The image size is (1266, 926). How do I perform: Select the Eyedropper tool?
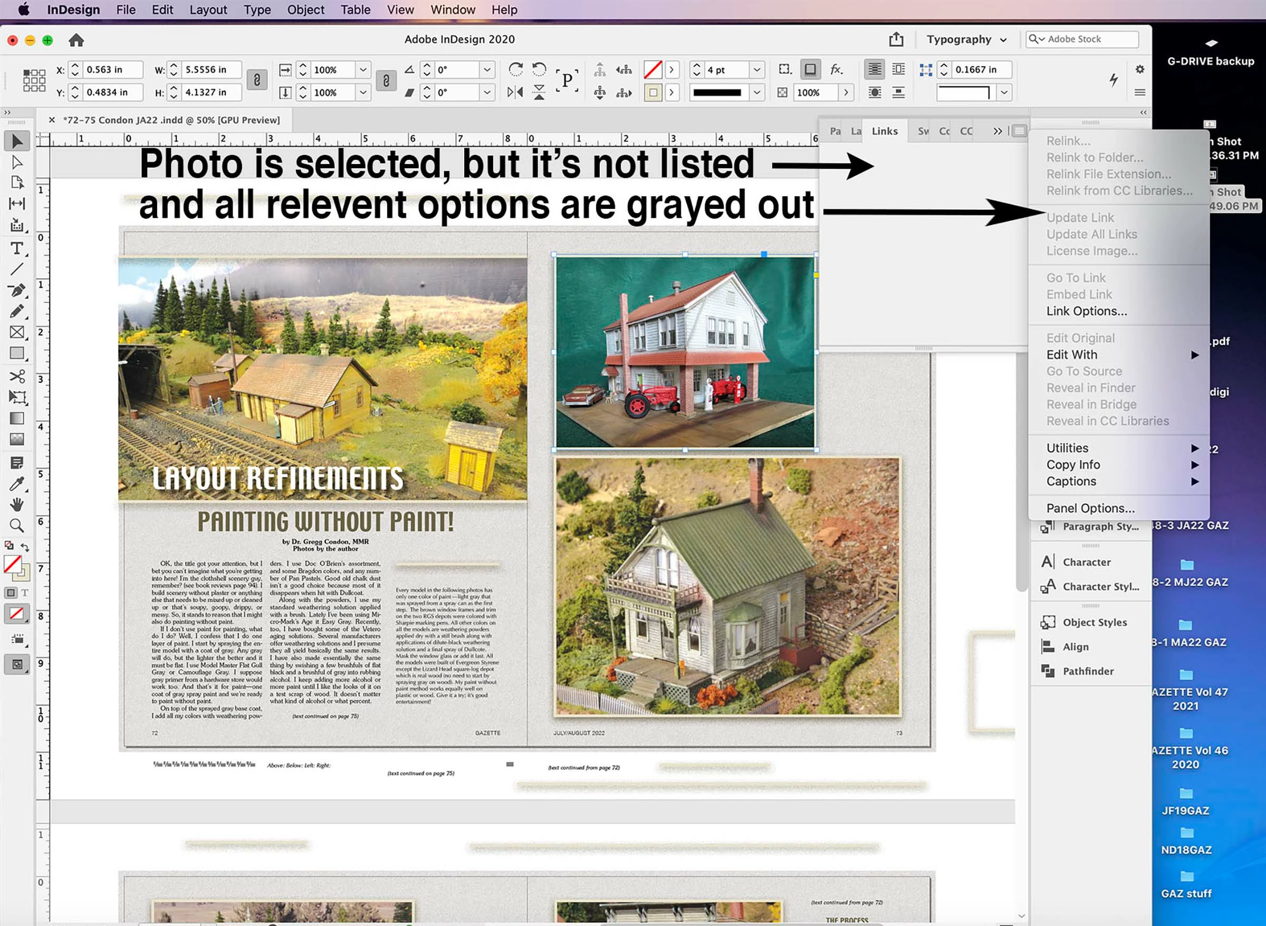click(x=17, y=484)
